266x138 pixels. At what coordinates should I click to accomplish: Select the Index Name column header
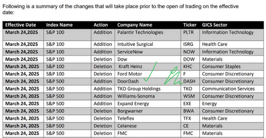click(59, 25)
